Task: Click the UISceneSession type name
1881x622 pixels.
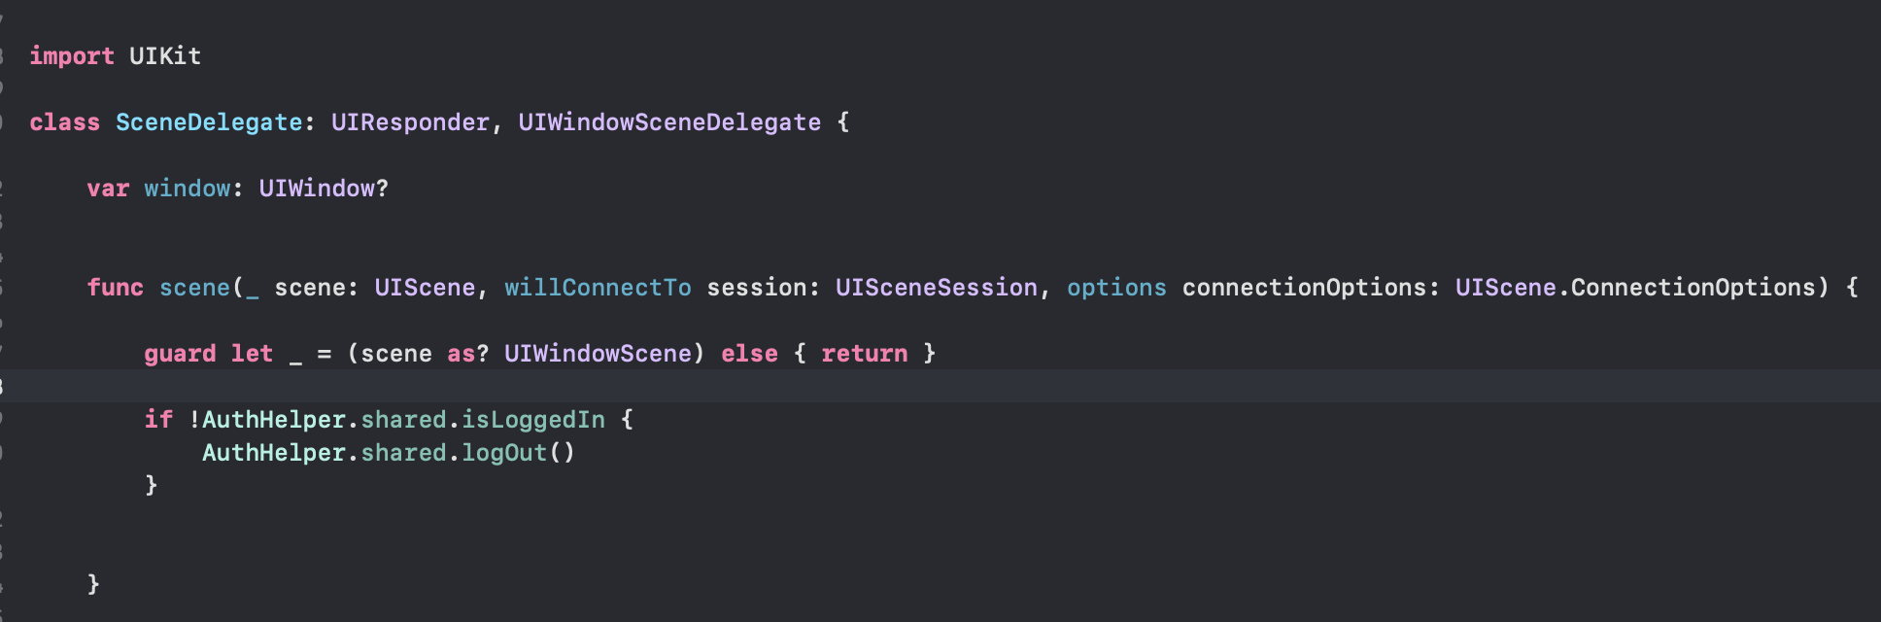Action: [x=937, y=288]
